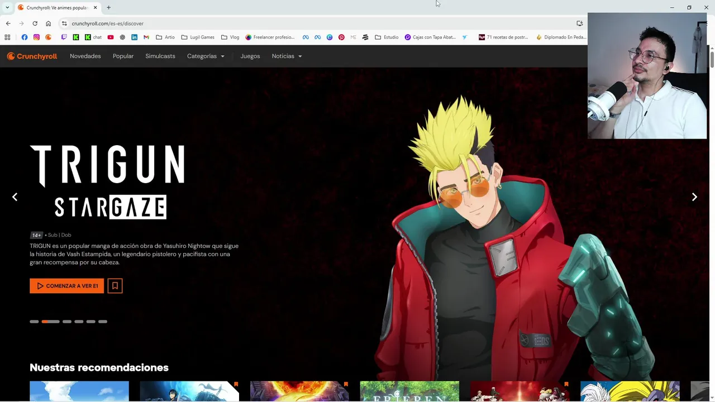Click the install app icon in address bar
The width and height of the screenshot is (715, 402).
(x=579, y=23)
